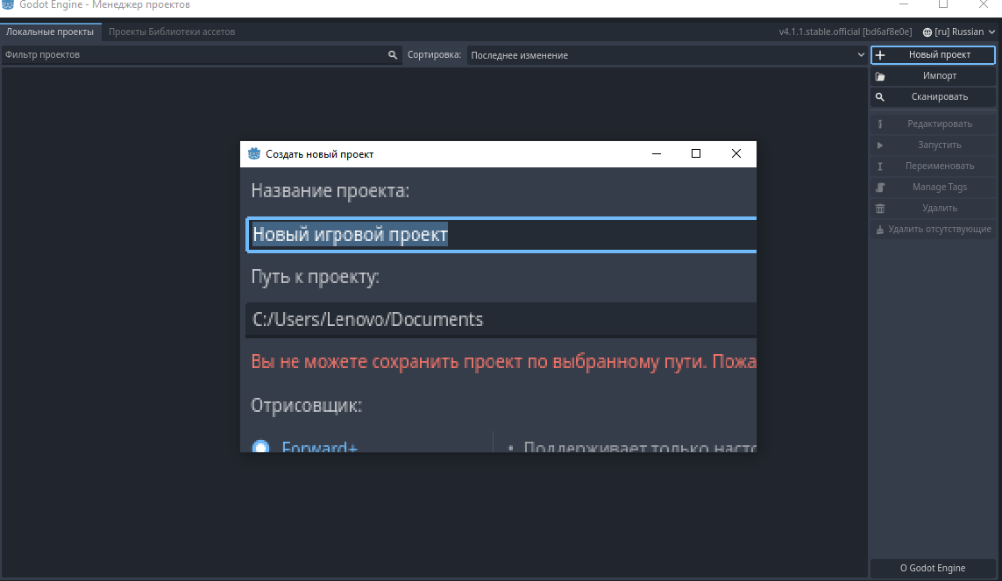1002x581 pixels.
Task: Click the Путь к проекту path field
Action: 500,320
